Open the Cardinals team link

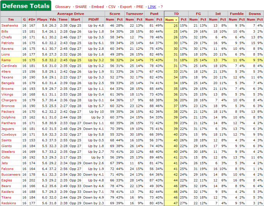pos(9,66)
